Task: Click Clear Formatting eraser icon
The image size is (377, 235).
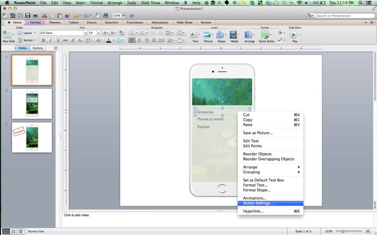Action: tap(121, 33)
